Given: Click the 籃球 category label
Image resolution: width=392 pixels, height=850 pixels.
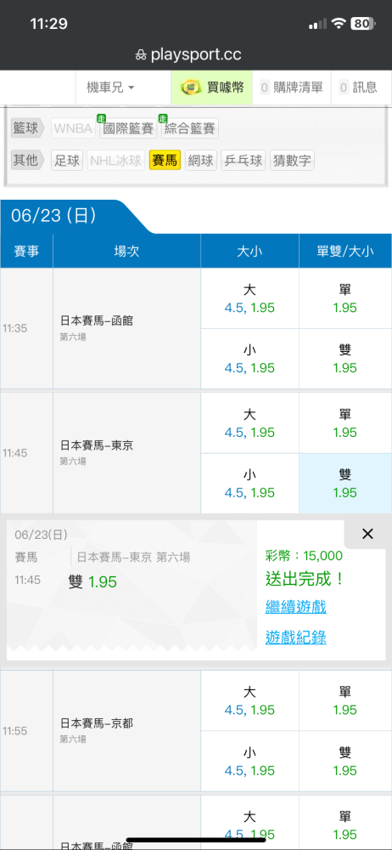Looking at the screenshot, I should click(x=27, y=128).
